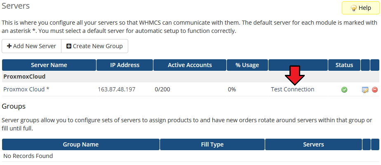Click the Group Name column header
381x165 pixels.
pos(81,144)
